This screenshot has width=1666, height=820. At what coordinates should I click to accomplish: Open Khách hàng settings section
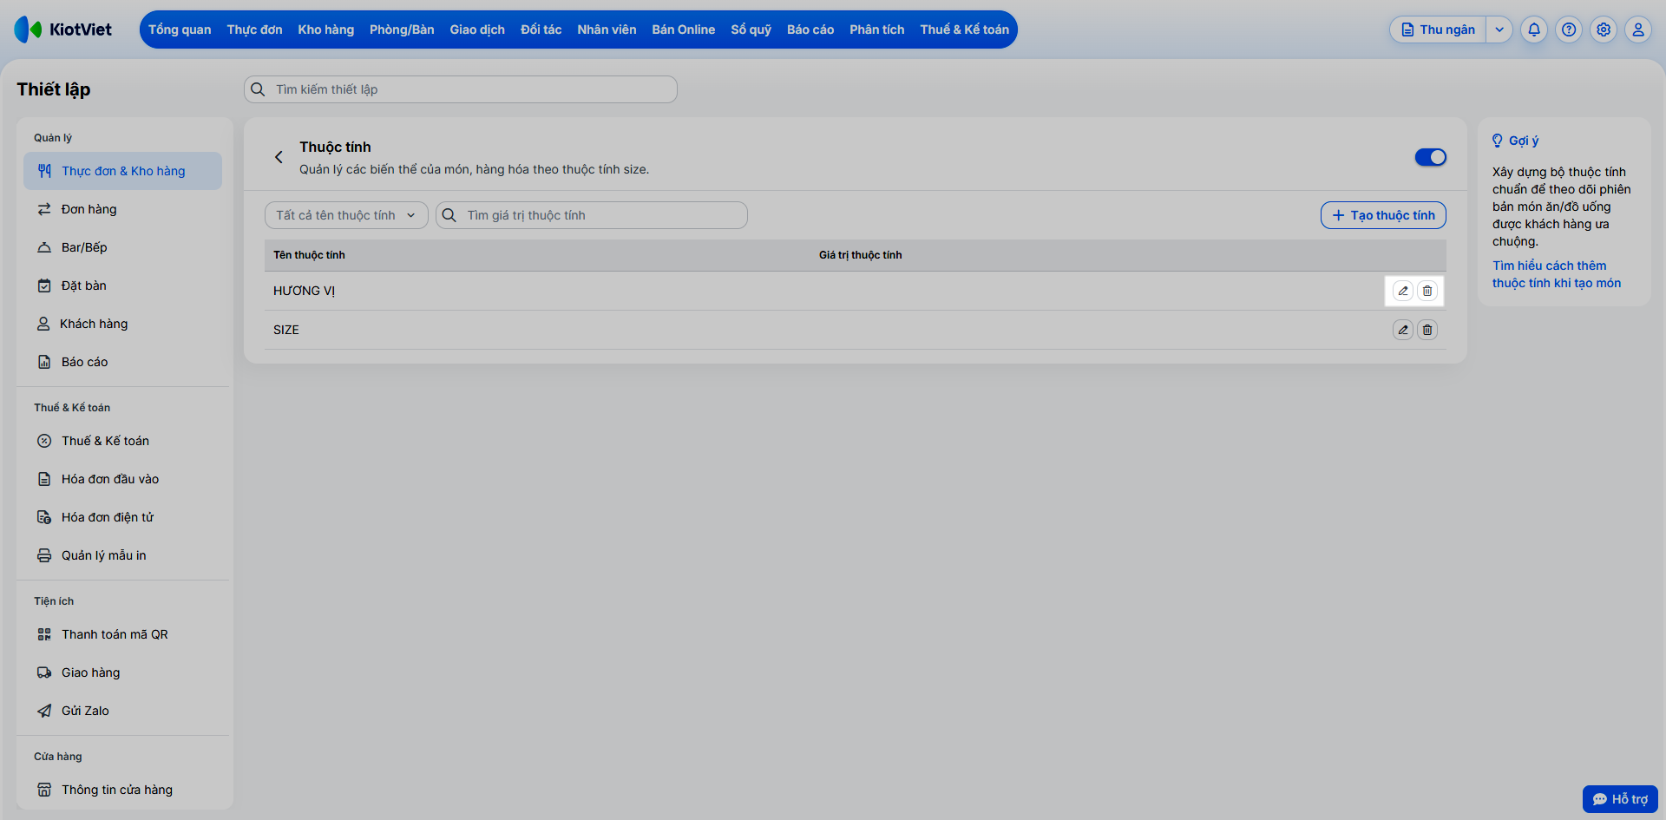122,324
